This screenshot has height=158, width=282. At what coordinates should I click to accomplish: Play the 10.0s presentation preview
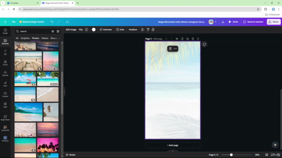(x=234, y=22)
